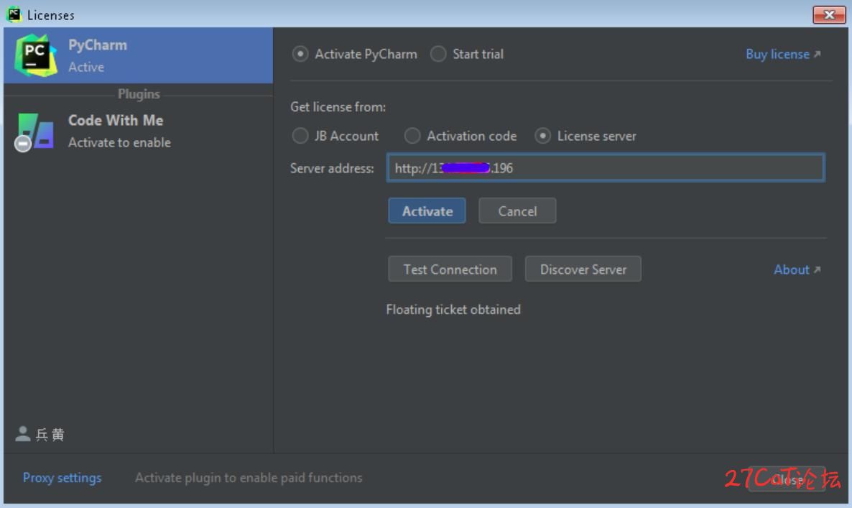Click the Activate button
Viewport: 852px width, 508px height.
(427, 211)
